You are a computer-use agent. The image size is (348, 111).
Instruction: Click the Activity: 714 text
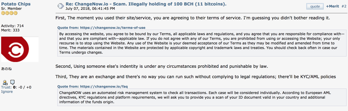[x=12, y=26]
